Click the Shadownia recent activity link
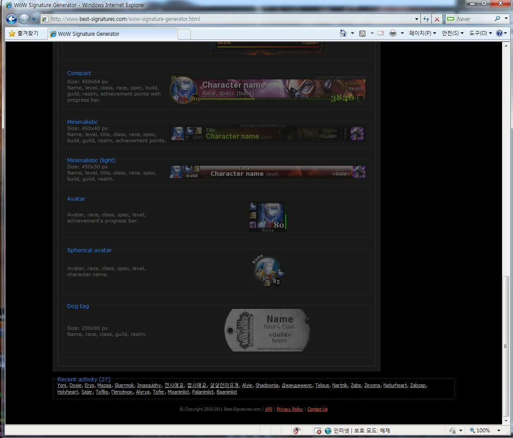The image size is (513, 438). click(x=267, y=386)
